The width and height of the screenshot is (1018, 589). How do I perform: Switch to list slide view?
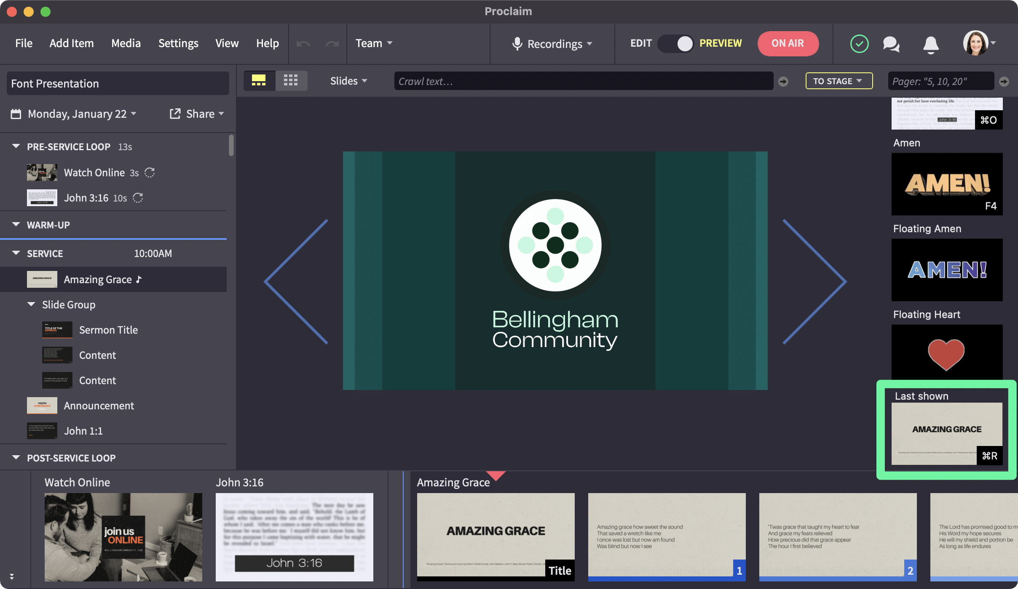point(259,80)
